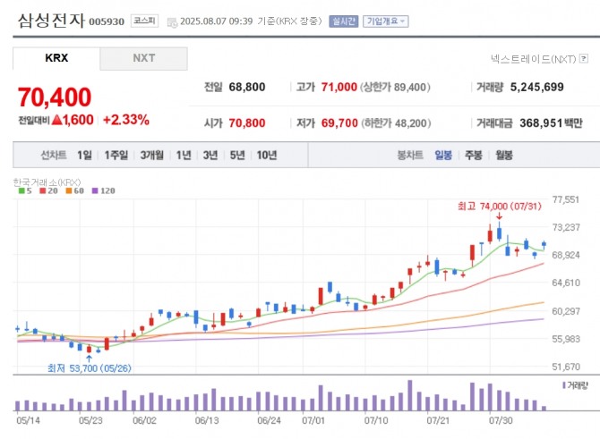Switch to the NXT tab
This screenshot has width=600, height=439.
point(143,58)
